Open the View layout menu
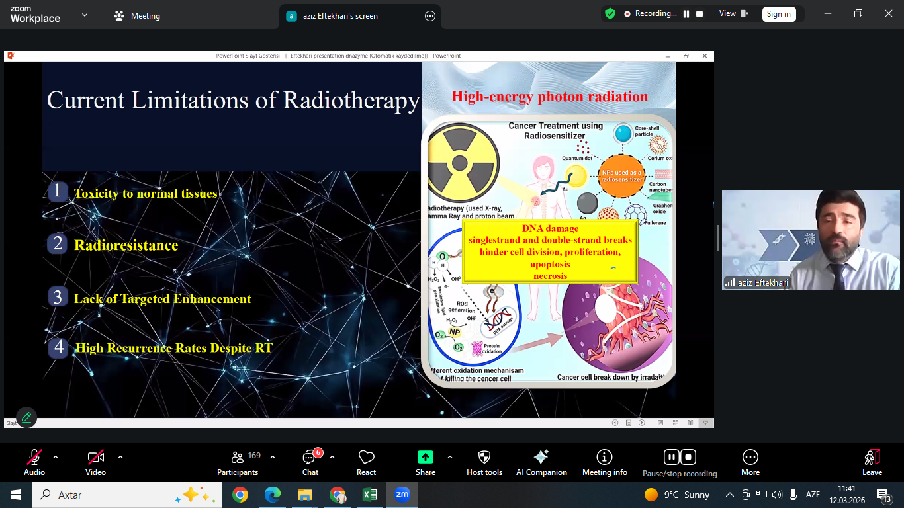Image resolution: width=904 pixels, height=508 pixels. tap(733, 13)
